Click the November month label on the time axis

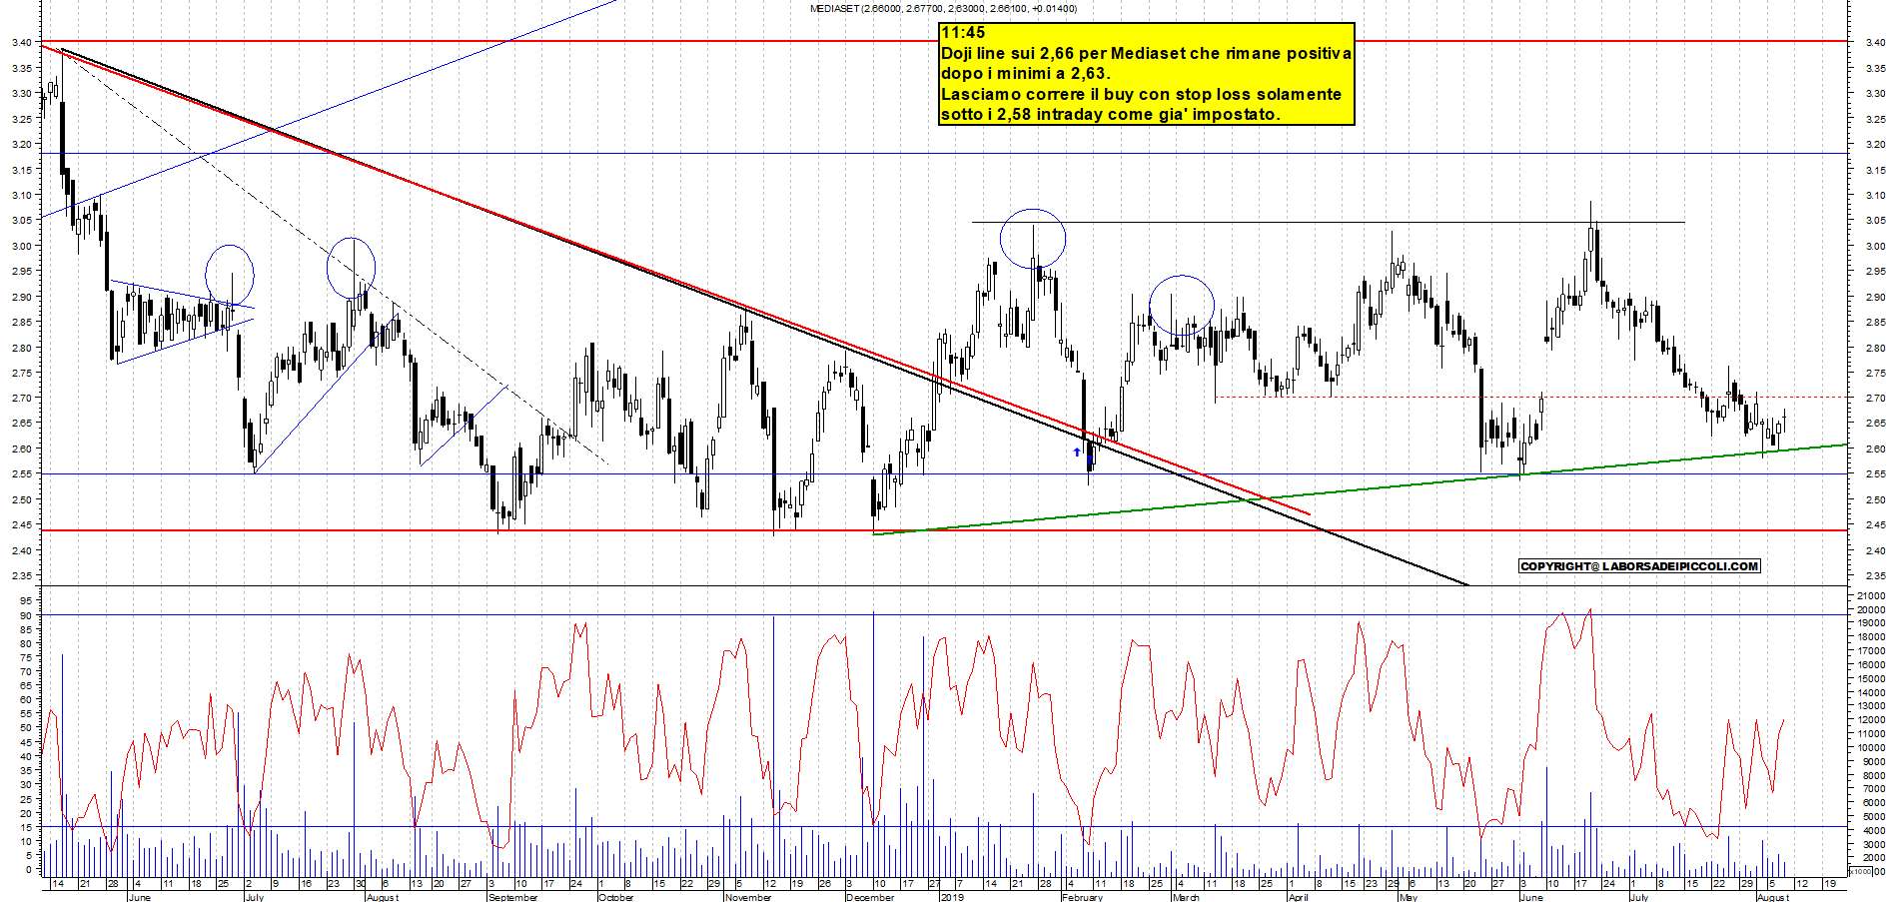coord(748,897)
